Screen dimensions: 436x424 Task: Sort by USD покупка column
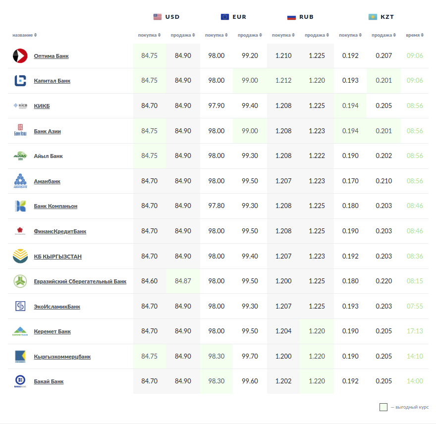point(149,35)
